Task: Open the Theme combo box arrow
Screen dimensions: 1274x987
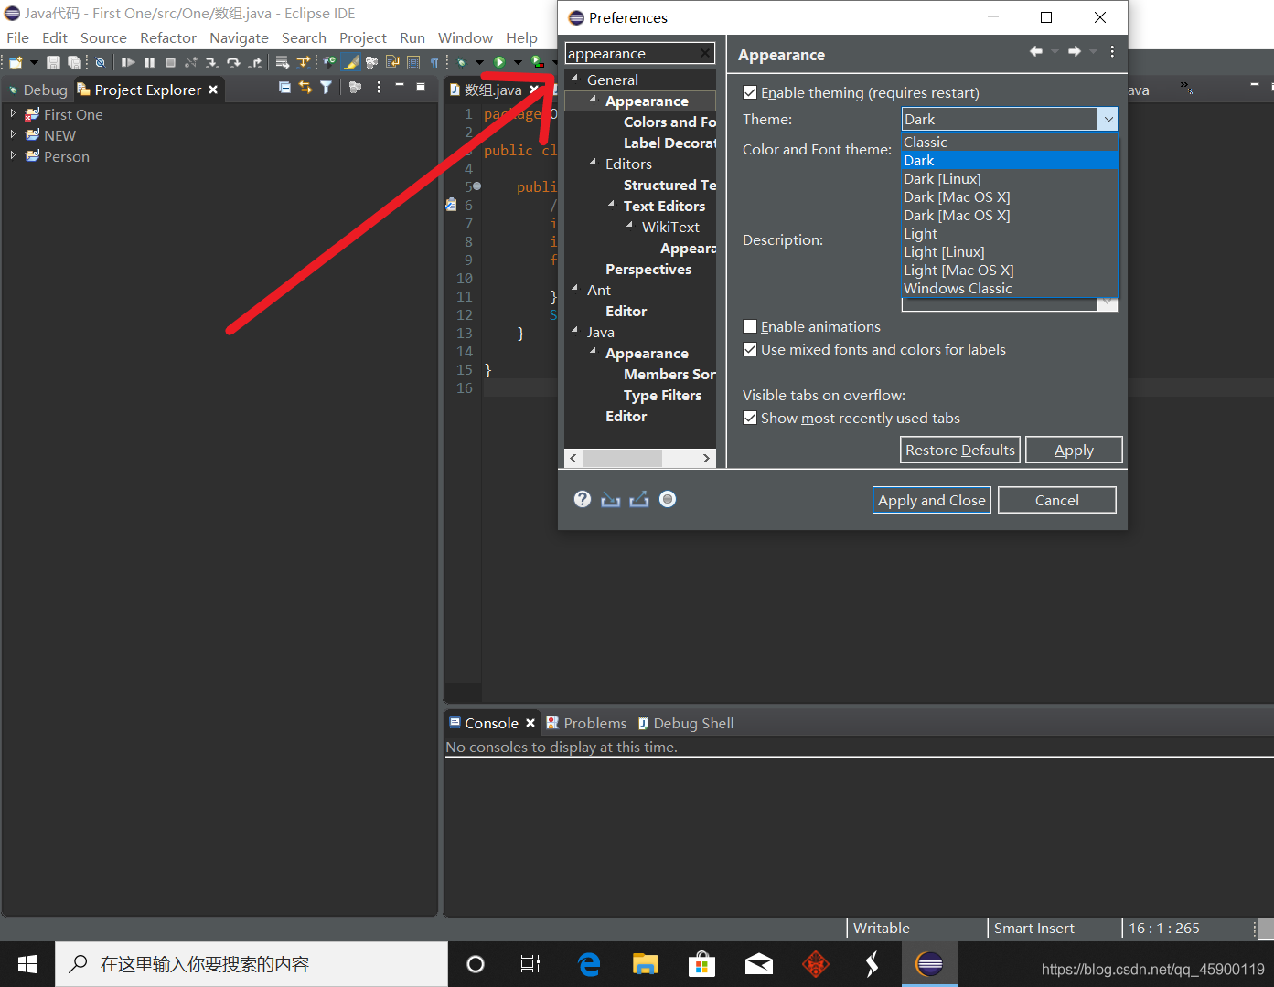Action: (x=1108, y=119)
